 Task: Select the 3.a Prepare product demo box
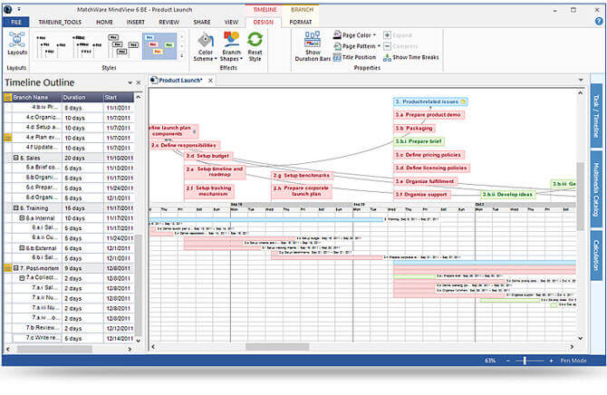tap(429, 115)
